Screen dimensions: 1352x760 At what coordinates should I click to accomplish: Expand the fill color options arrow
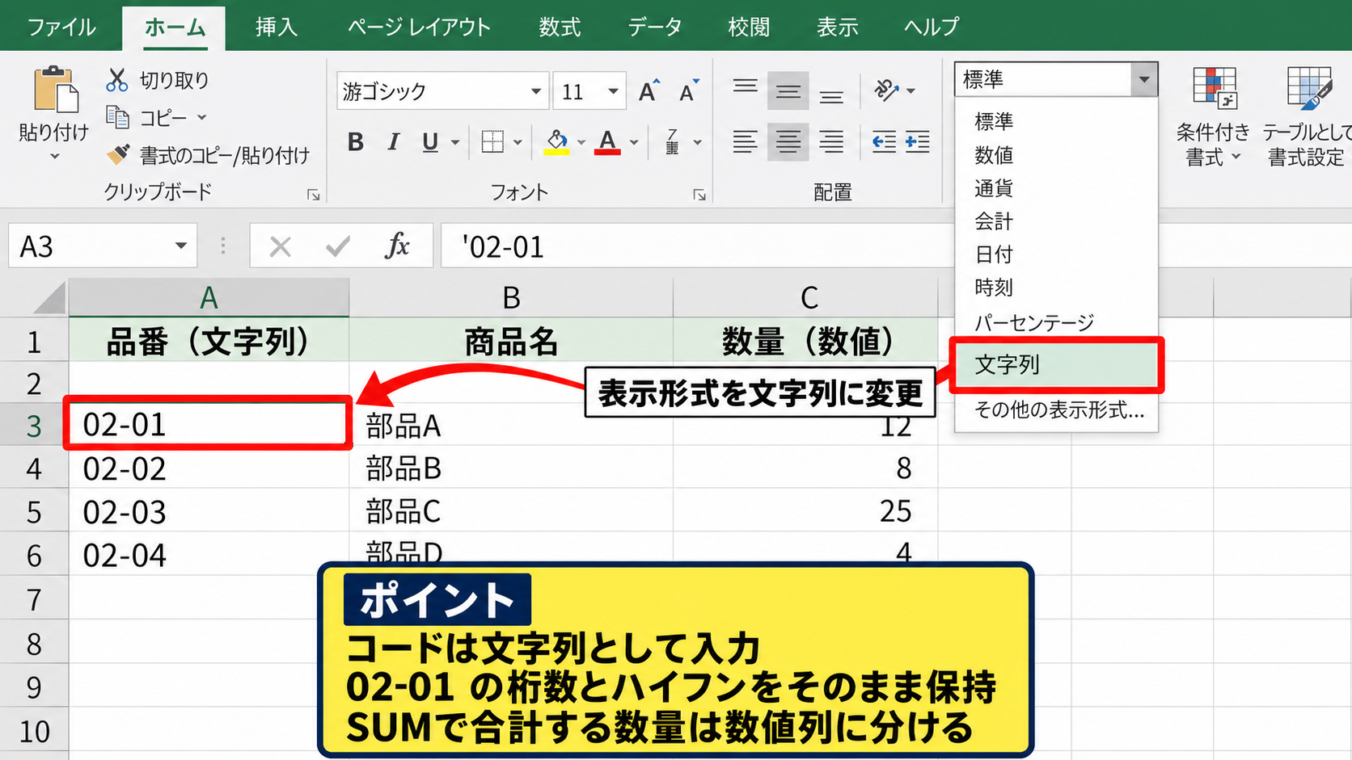point(581,142)
